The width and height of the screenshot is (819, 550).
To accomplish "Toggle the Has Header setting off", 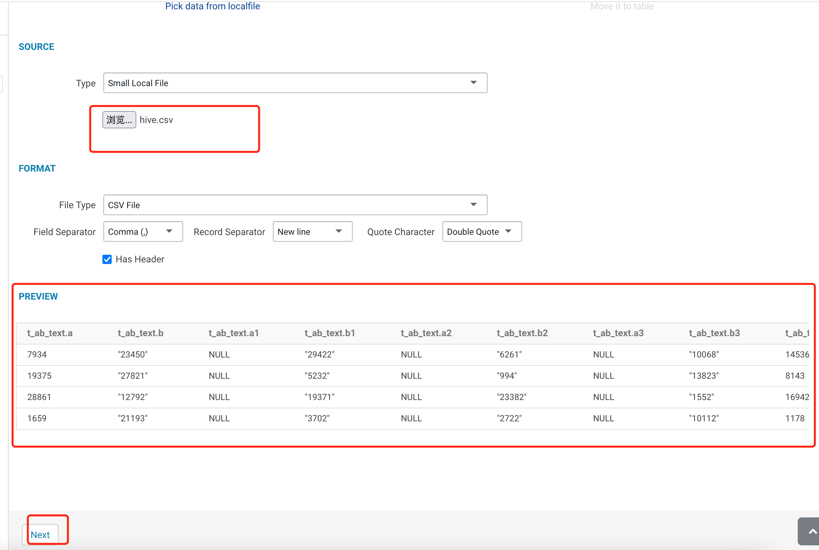I will pos(107,259).
